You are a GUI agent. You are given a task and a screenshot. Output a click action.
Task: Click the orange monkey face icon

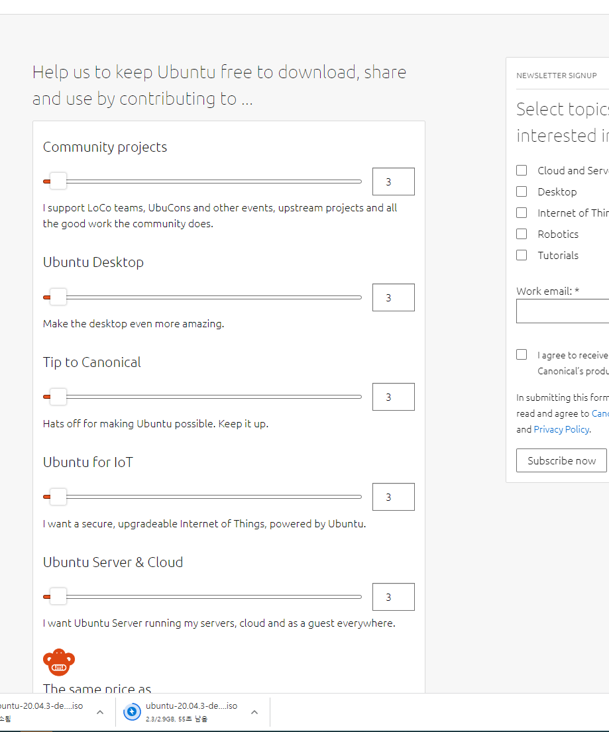coord(59,662)
